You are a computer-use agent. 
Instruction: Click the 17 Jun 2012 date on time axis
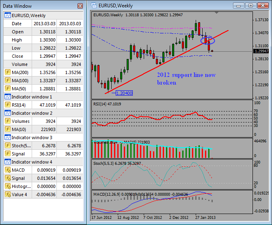[101, 218]
